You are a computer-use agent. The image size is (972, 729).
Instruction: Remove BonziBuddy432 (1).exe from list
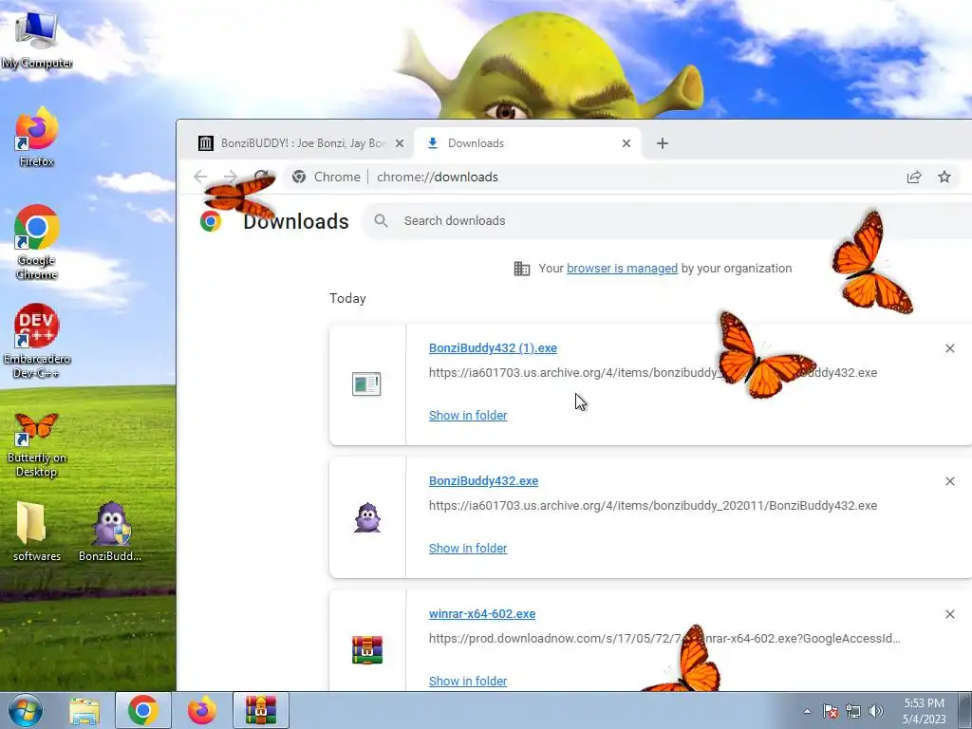click(x=949, y=348)
